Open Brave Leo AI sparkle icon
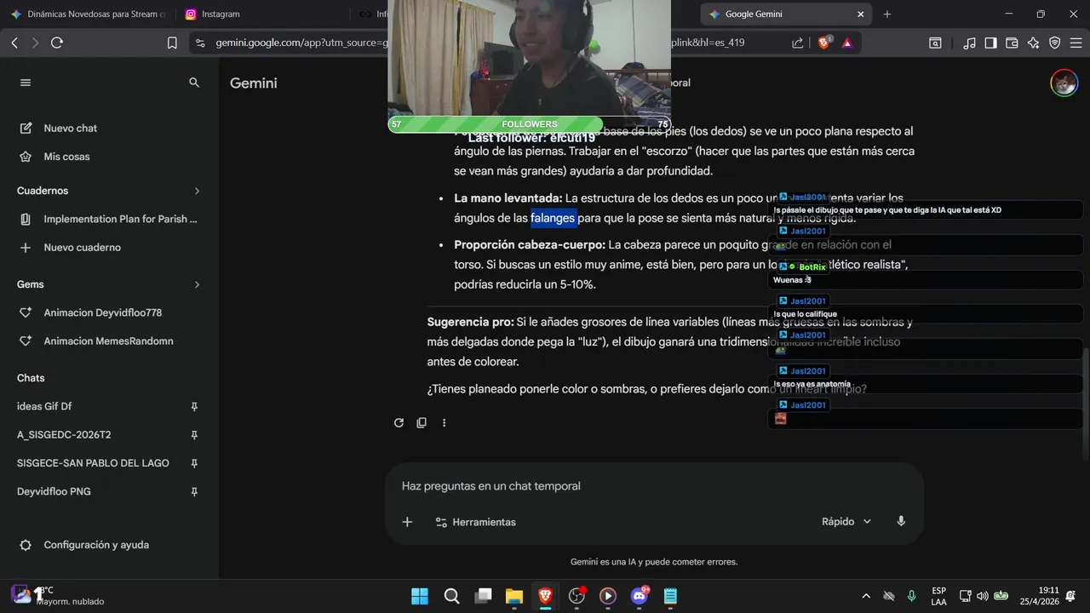The width and height of the screenshot is (1090, 613). click(1033, 43)
